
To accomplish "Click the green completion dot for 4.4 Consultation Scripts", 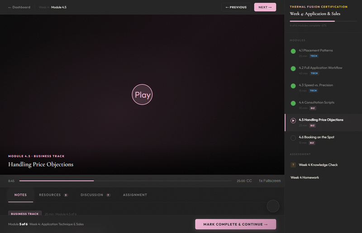I will pos(293,103).
